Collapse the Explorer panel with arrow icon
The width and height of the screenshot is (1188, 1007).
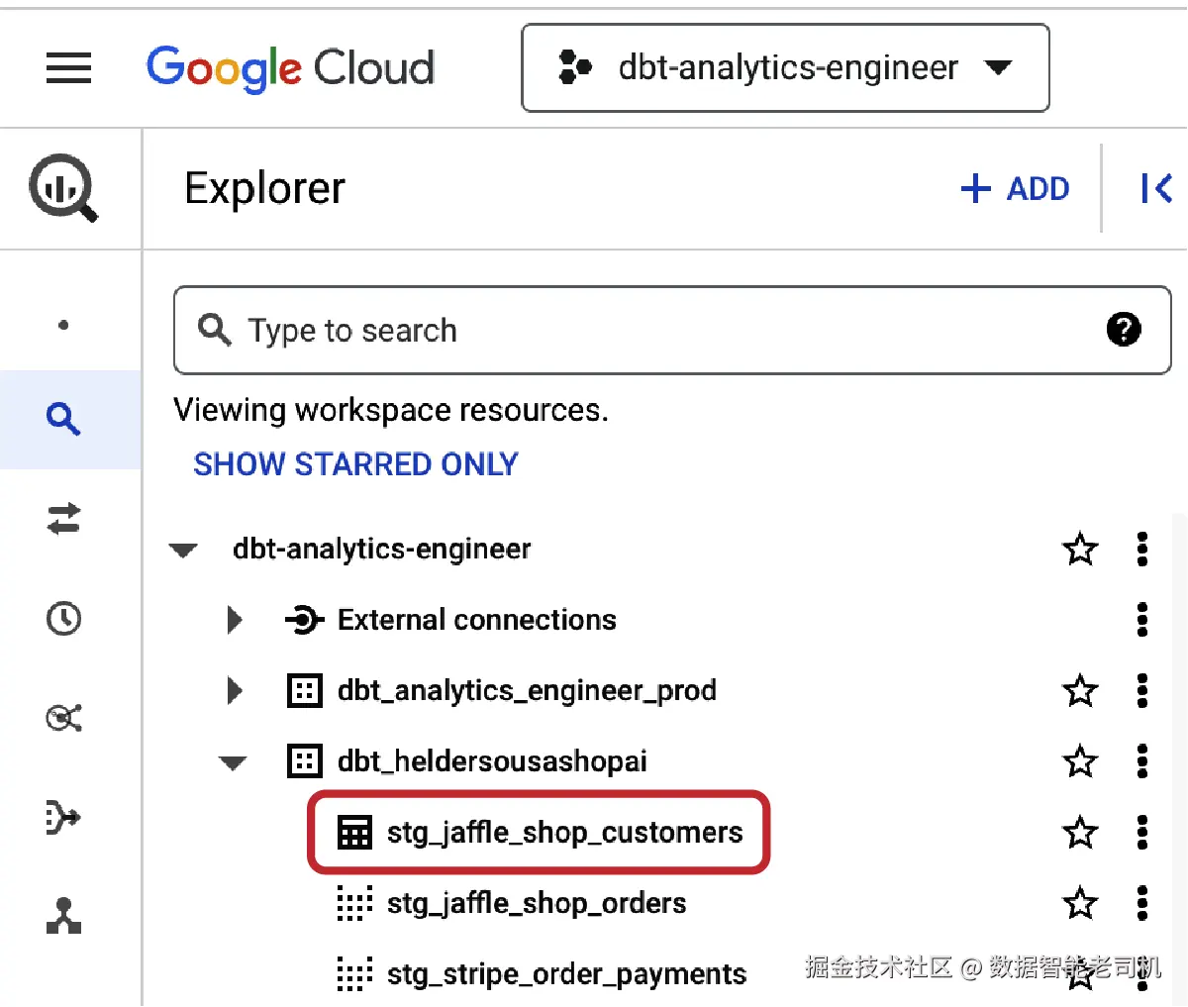(x=1155, y=188)
